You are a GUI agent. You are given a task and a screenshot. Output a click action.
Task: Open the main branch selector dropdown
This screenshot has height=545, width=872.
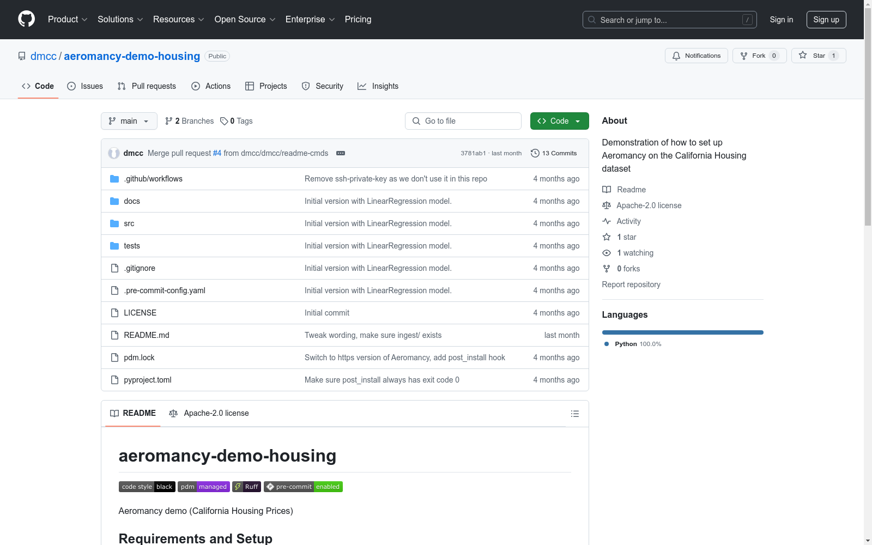click(x=129, y=121)
